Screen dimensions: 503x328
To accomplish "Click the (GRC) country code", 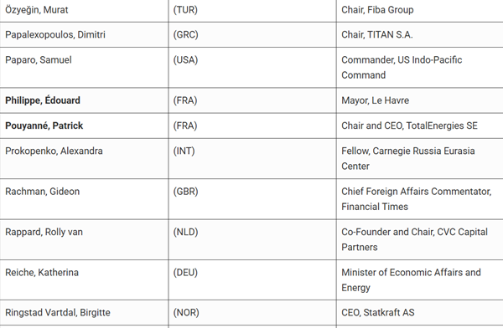I will [x=186, y=34].
